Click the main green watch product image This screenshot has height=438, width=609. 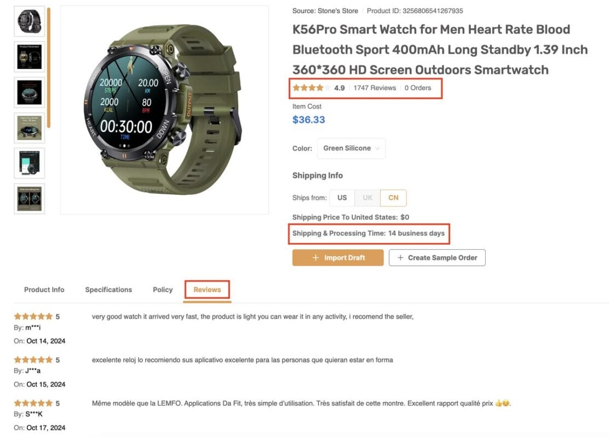click(164, 110)
